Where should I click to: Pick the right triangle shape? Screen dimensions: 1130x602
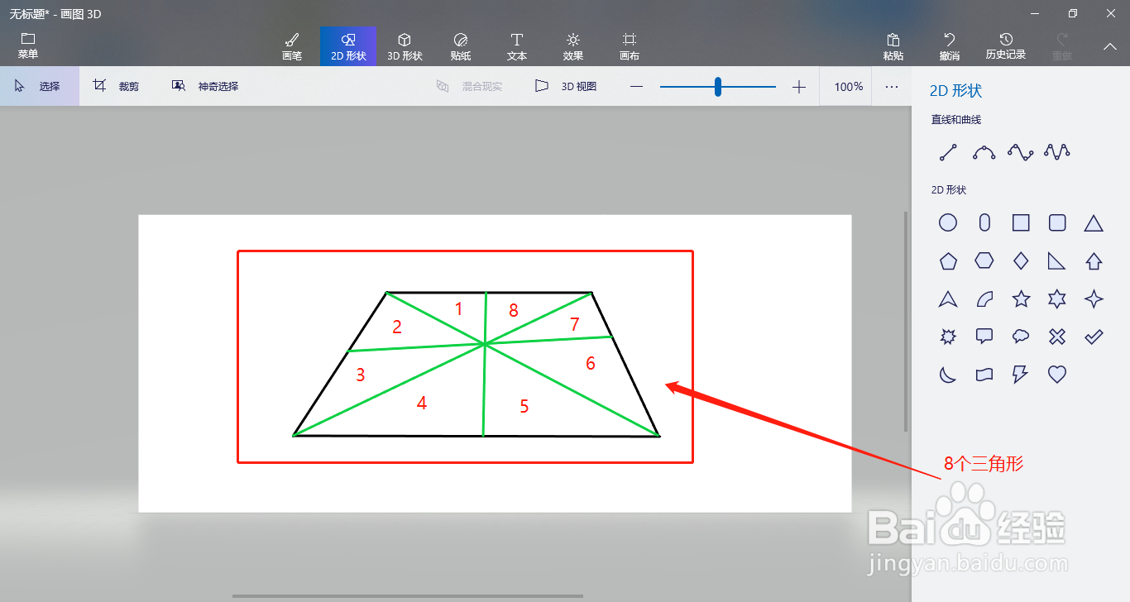point(1057,260)
